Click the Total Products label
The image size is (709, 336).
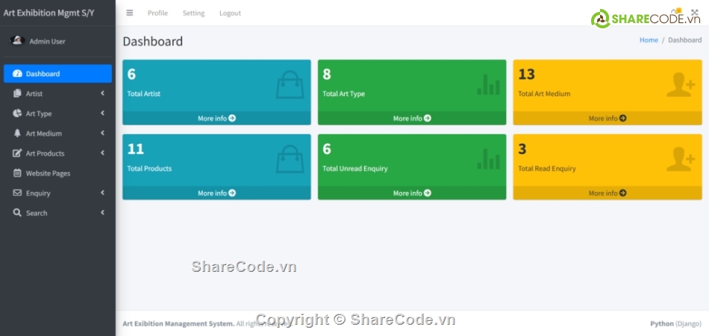149,168
